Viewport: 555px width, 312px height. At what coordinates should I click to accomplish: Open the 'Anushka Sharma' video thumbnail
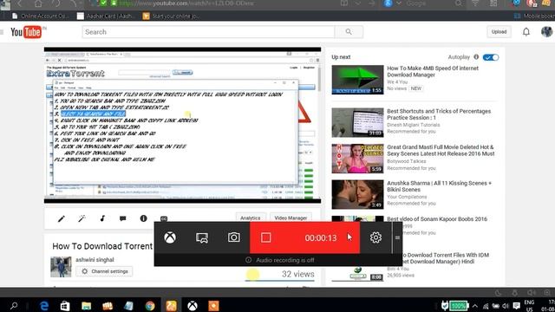tap(357, 194)
